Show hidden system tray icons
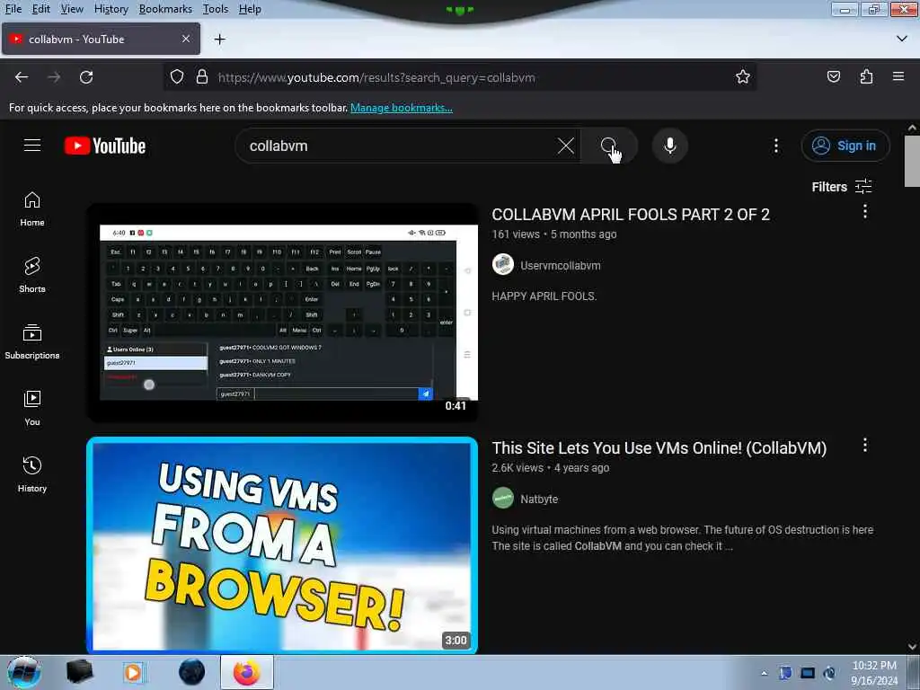Image resolution: width=920 pixels, height=690 pixels. point(764,673)
